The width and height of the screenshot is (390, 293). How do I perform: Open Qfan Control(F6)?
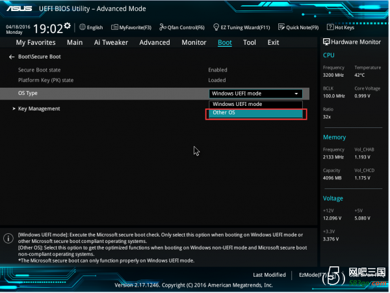pos(182,27)
